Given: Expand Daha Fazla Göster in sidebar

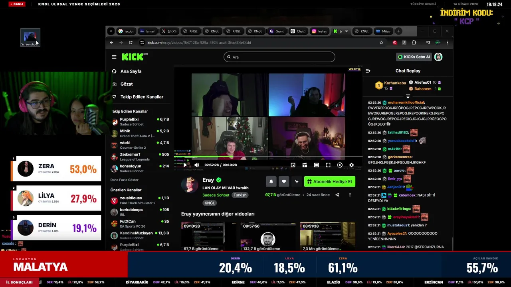Looking at the screenshot, I should [125, 180].
